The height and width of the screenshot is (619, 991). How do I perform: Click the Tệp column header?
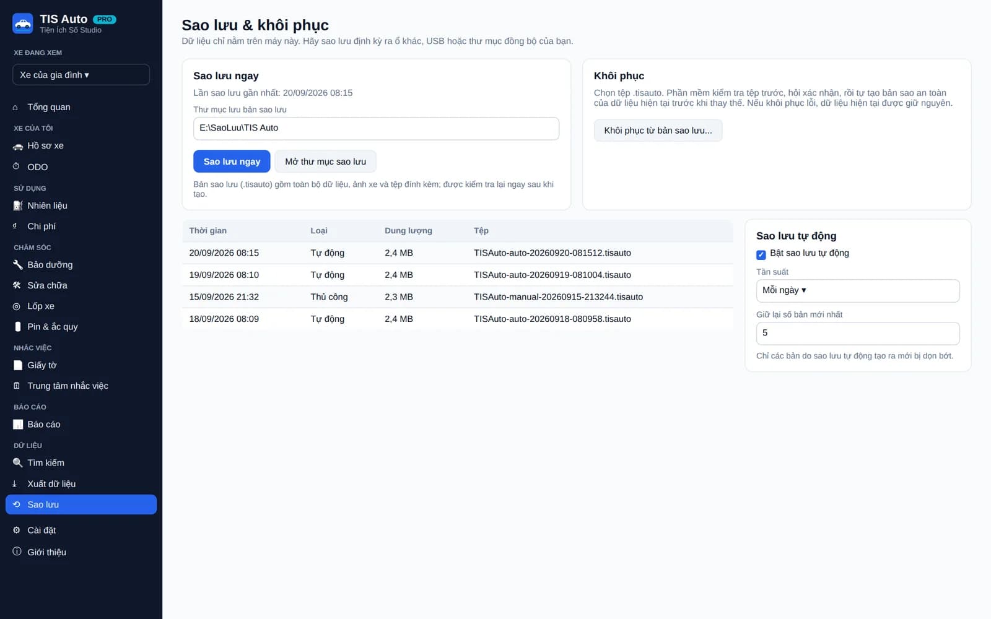(481, 230)
